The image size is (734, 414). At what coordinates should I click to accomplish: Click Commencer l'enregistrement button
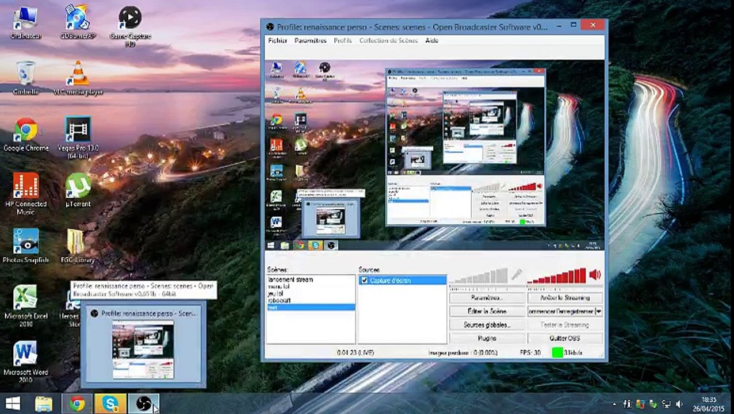(561, 311)
